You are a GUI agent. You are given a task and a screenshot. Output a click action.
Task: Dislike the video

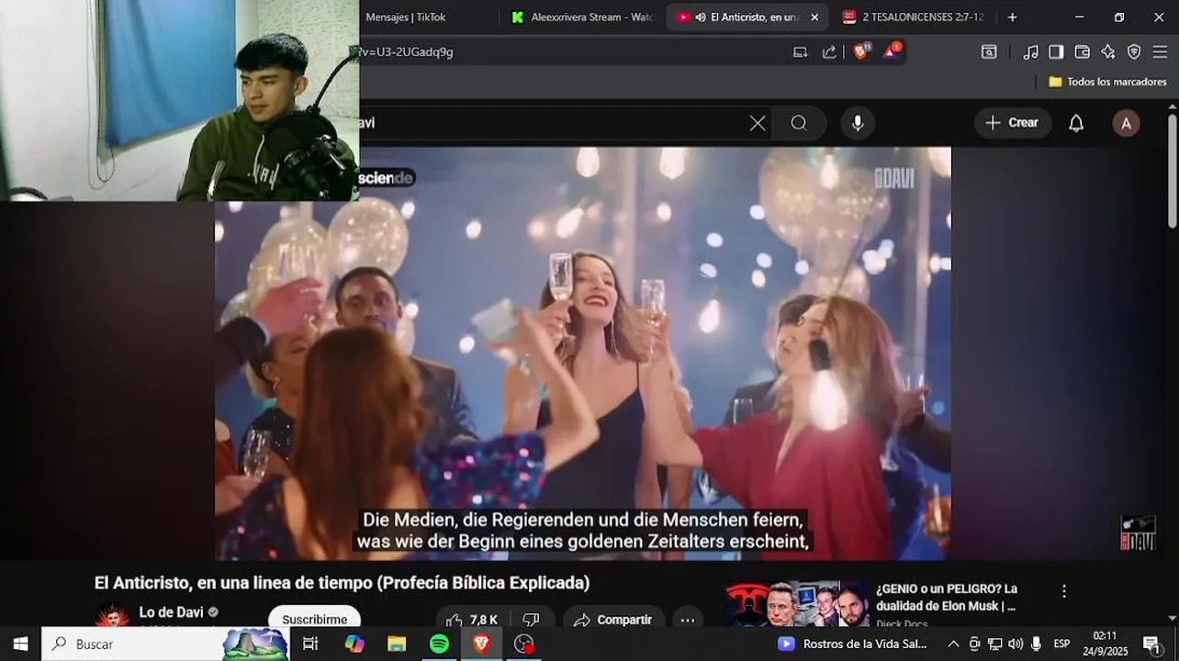[531, 620]
